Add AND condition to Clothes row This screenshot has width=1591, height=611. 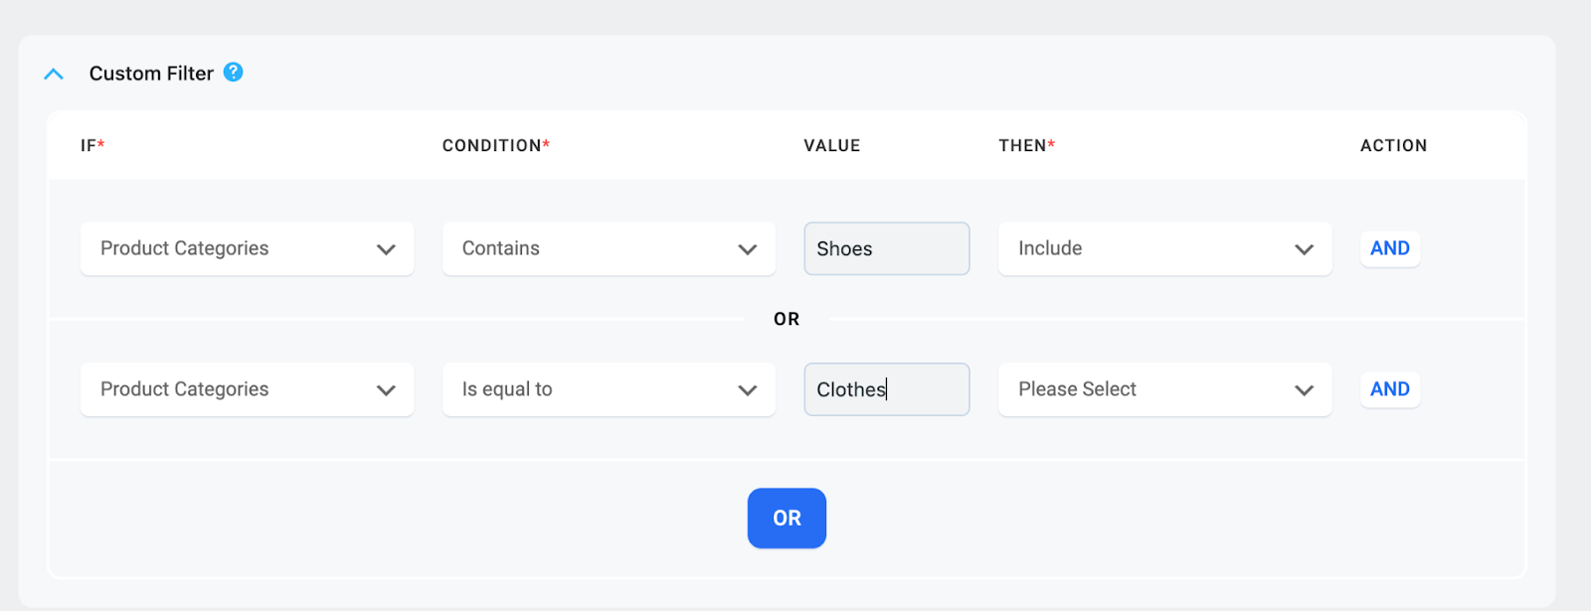pos(1390,389)
